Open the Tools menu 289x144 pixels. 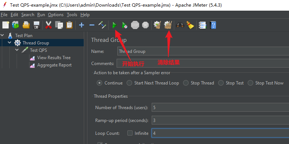pos(72,15)
